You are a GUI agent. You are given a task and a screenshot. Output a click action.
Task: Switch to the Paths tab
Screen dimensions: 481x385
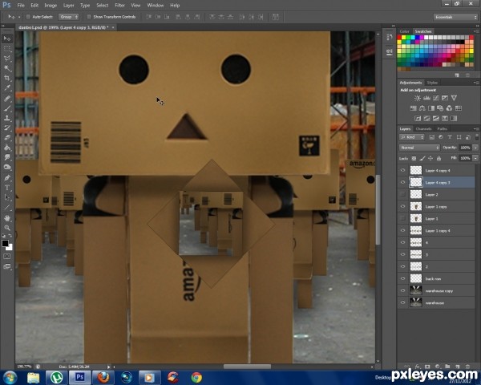[x=442, y=129]
